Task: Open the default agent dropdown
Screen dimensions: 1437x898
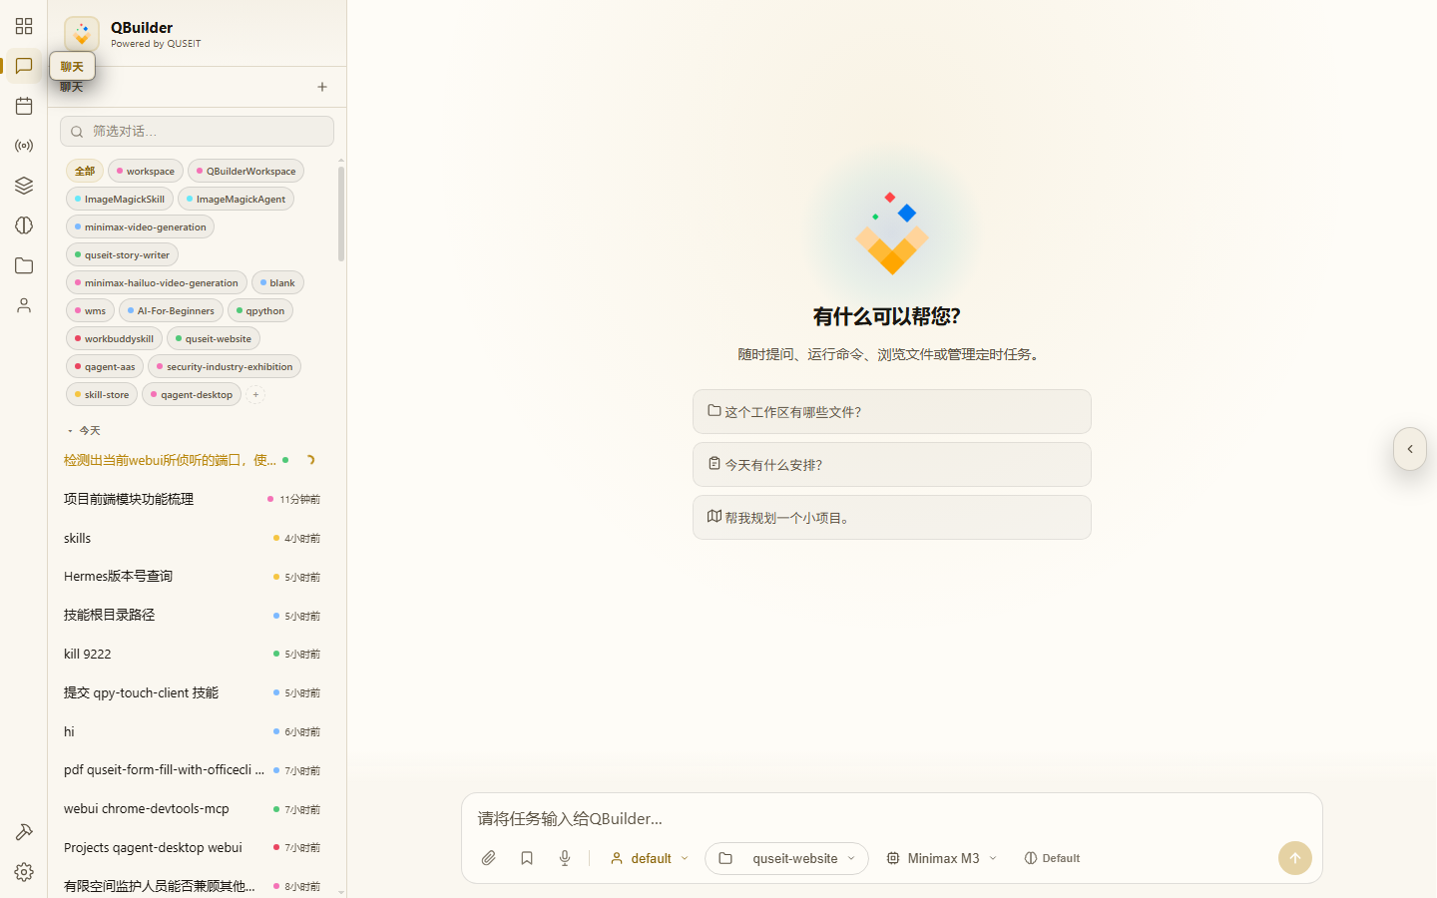Action: coord(650,858)
